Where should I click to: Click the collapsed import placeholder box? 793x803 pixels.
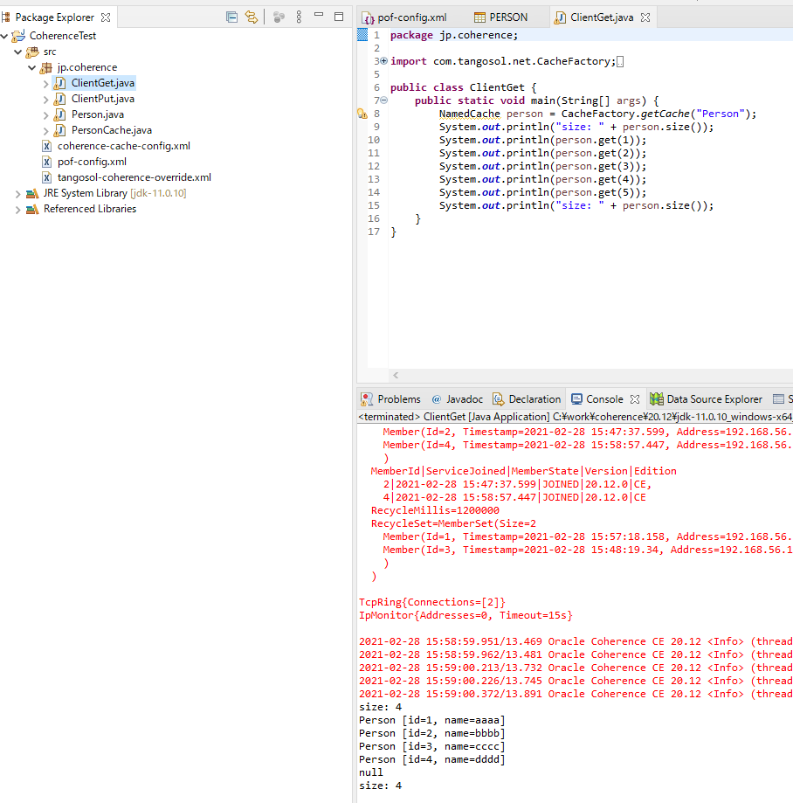(x=620, y=62)
